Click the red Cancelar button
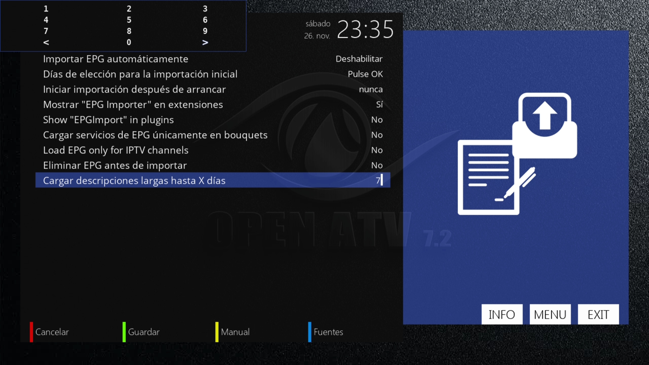Image resolution: width=649 pixels, height=365 pixels. tap(51, 332)
